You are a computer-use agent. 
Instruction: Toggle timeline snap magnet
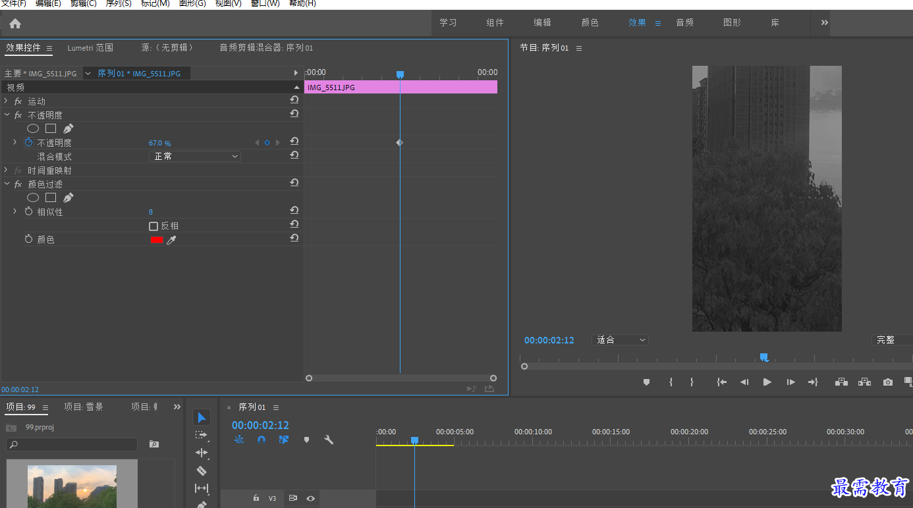coord(262,440)
